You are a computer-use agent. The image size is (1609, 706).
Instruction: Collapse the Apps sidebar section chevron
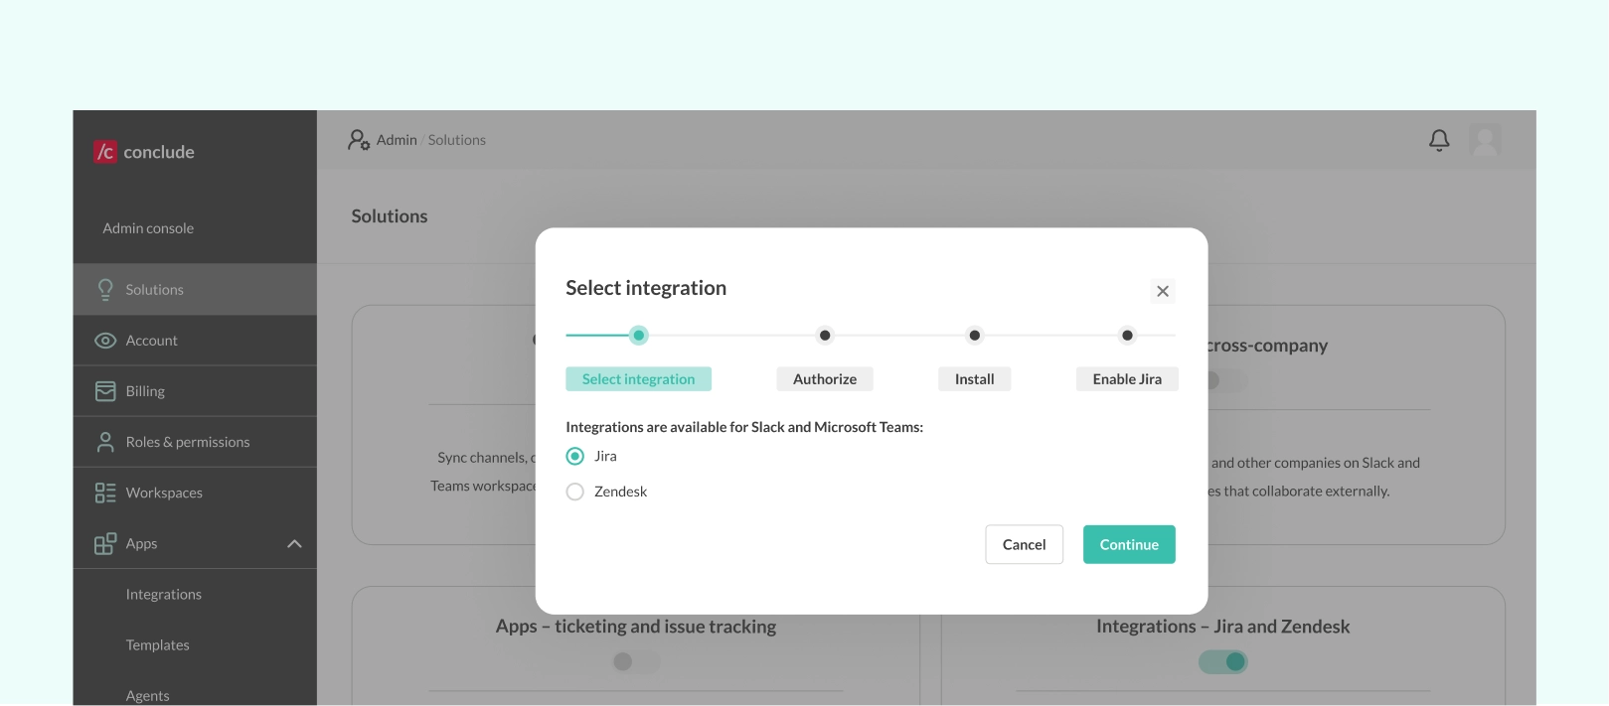pos(294,543)
